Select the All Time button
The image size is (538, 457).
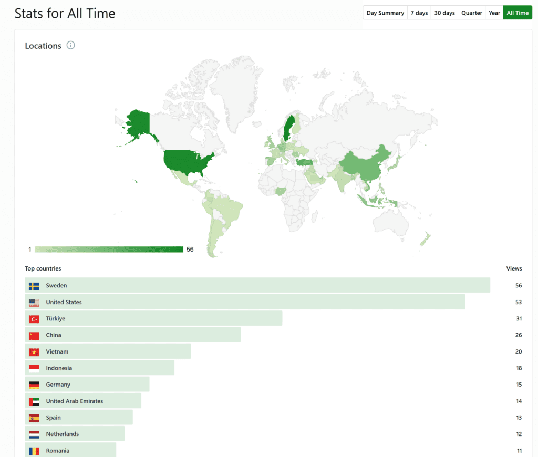click(x=518, y=13)
